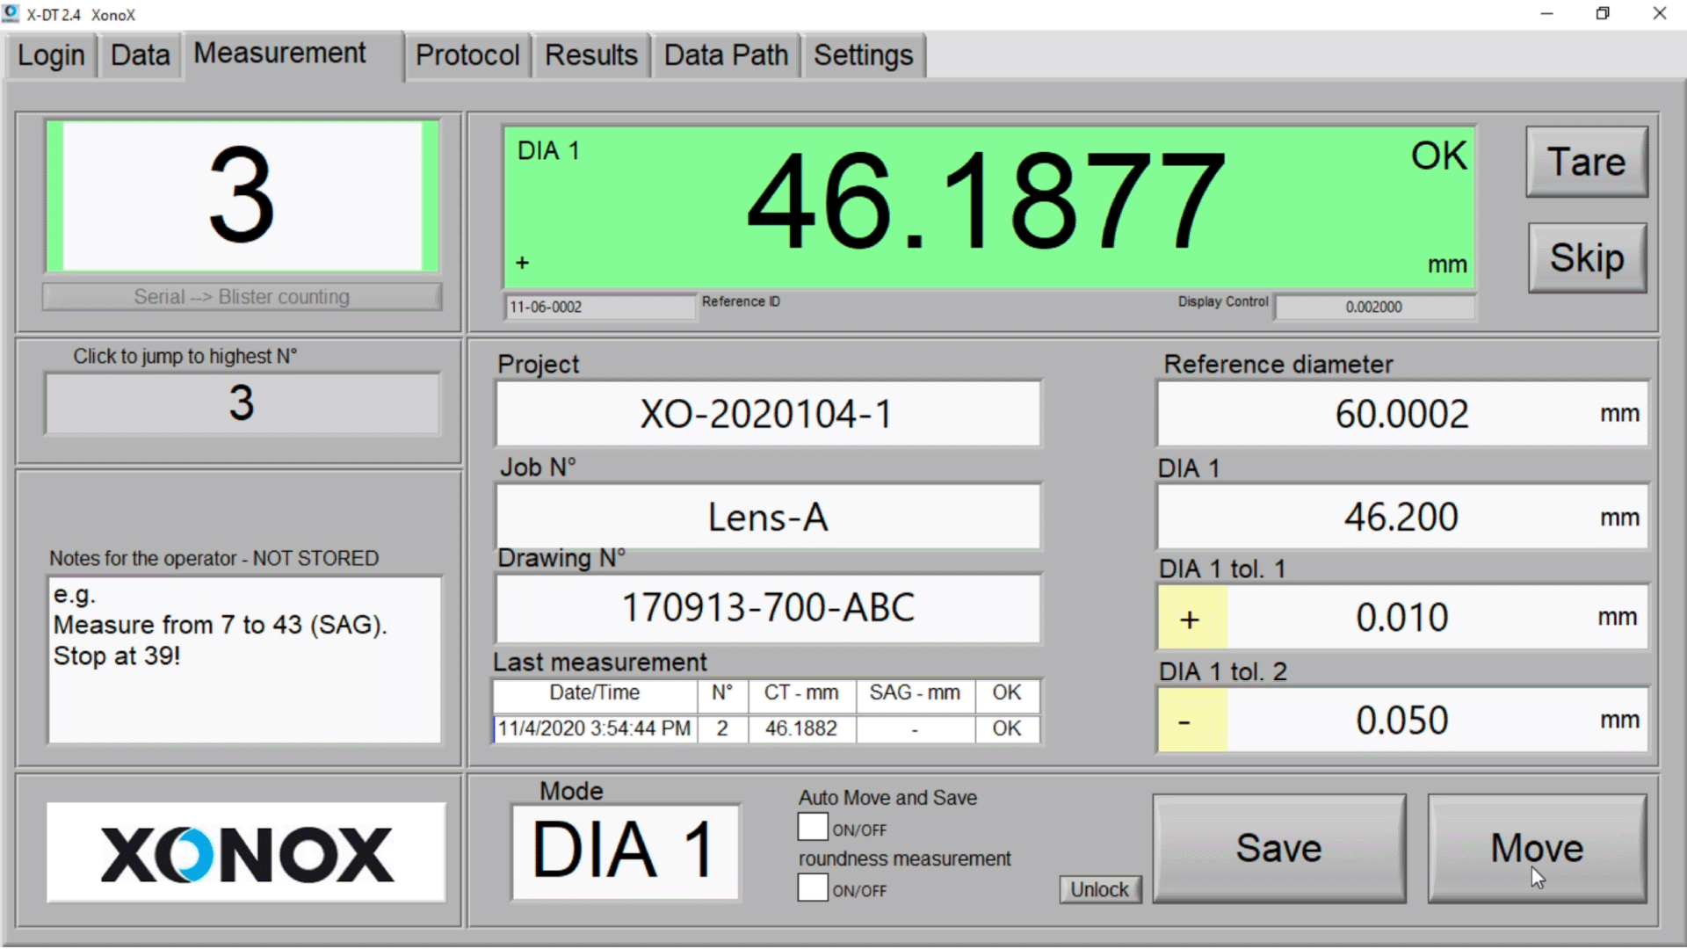Viewport: 1687px width, 949px height.
Task: Click the Project name input field
Action: click(767, 414)
